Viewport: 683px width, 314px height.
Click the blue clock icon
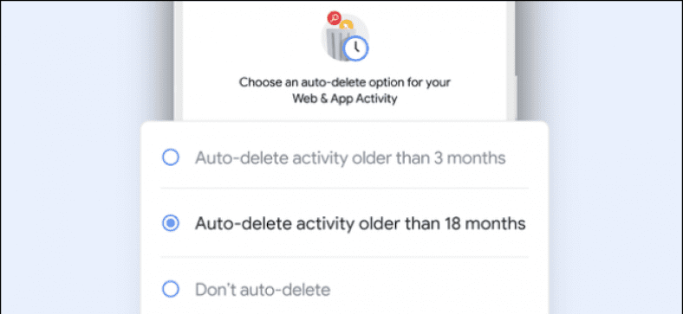356,48
